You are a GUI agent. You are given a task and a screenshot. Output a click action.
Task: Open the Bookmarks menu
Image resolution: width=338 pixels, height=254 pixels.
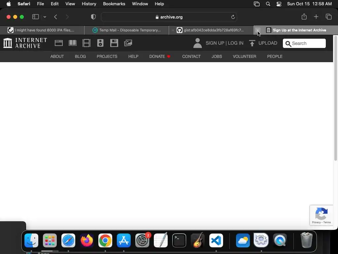tap(114, 4)
